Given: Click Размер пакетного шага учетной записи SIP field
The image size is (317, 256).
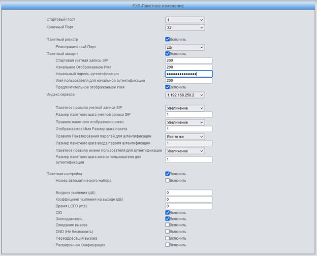Looking at the screenshot, I should click(x=189, y=115).
